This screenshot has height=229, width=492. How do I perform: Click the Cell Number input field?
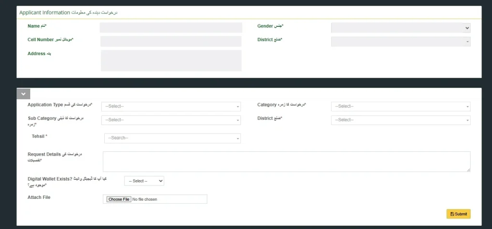click(171, 42)
